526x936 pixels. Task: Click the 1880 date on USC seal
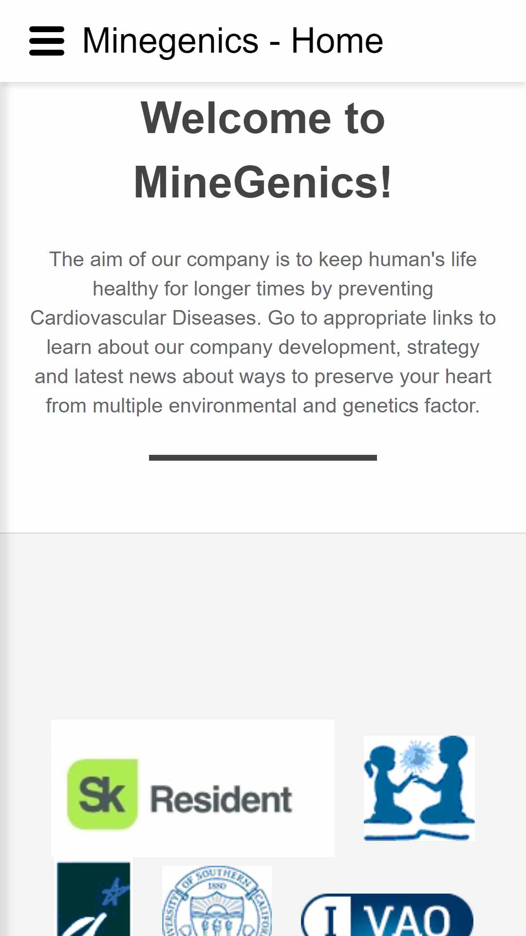click(217, 885)
